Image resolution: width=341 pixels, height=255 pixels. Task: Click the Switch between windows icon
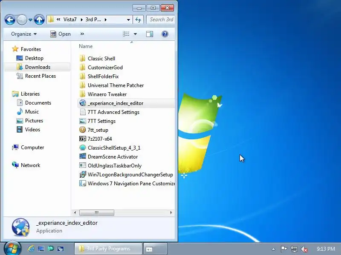[61, 249]
